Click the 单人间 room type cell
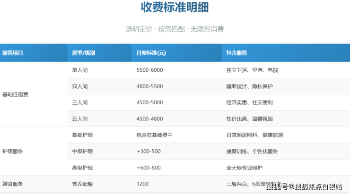 (x=79, y=70)
